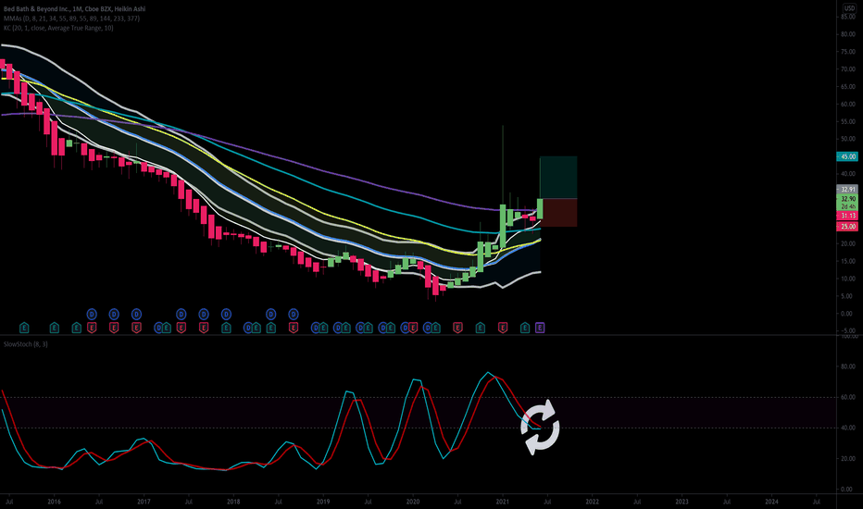The height and width of the screenshot is (509, 863).
Task: Click the 60.00 level on the stochastic axis
Action: coord(847,397)
